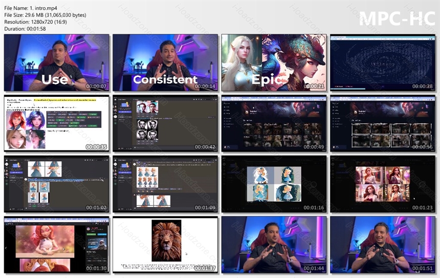Click the MPC-HC logo
Viewport: 440px width, 278px height.
tap(397, 19)
